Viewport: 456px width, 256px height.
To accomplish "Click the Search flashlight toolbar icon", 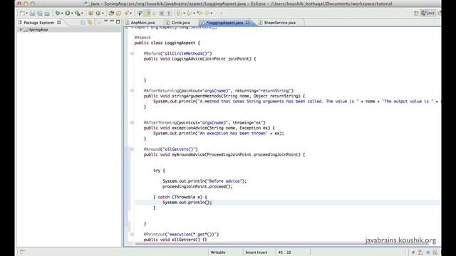I will (x=127, y=13).
